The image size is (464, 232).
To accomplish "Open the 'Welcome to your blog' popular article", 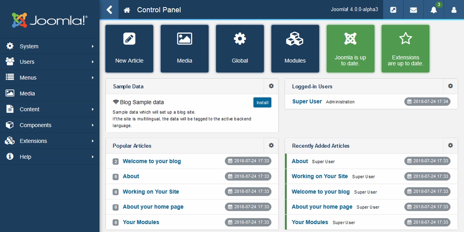I will [x=151, y=161].
